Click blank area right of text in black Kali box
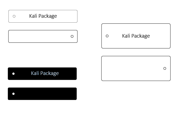The height and width of the screenshot is (121, 189). click(x=68, y=74)
